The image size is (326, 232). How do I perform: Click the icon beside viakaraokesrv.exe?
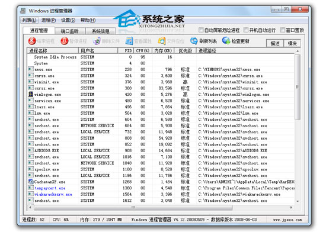click(x=31, y=194)
